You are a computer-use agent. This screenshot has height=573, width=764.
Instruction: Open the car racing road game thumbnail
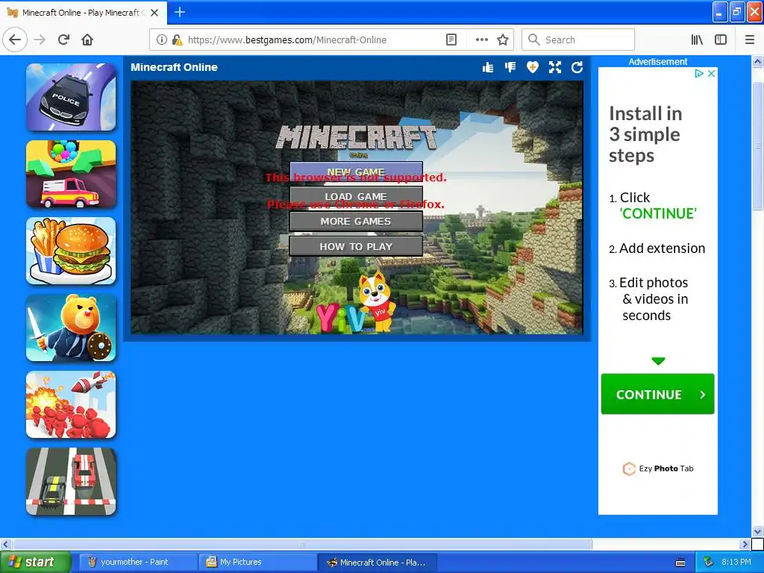click(x=71, y=481)
